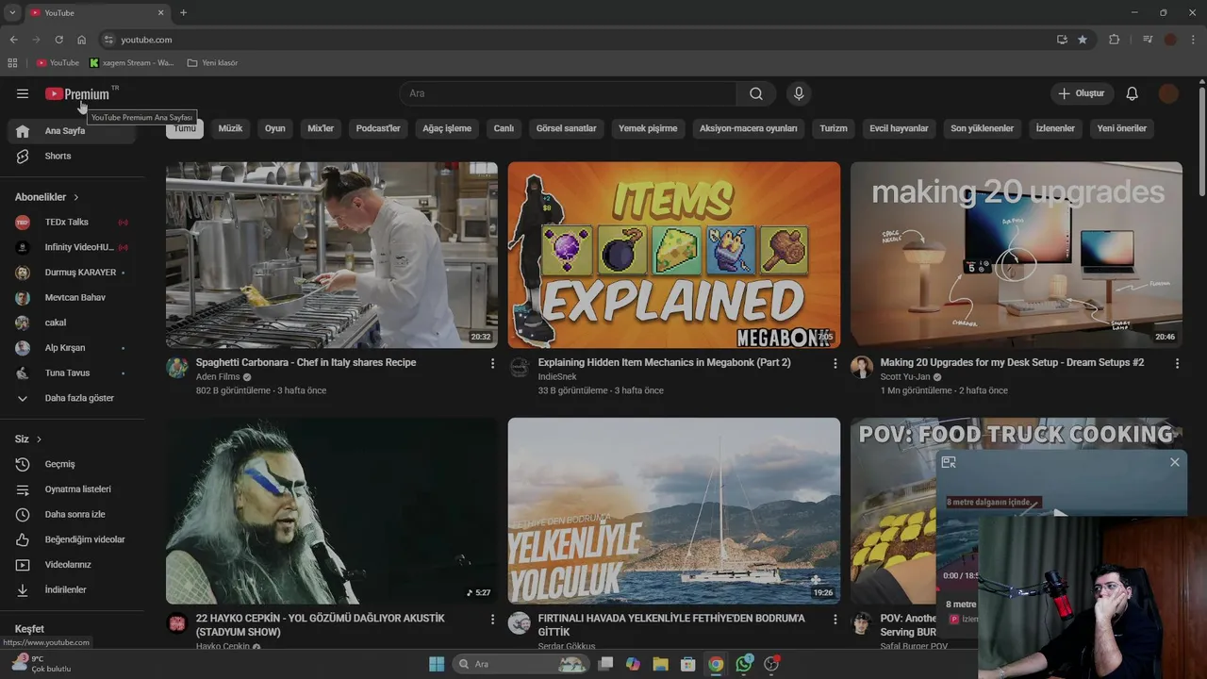Click the YouTube Premium logo
1207x679 pixels.
77,93
